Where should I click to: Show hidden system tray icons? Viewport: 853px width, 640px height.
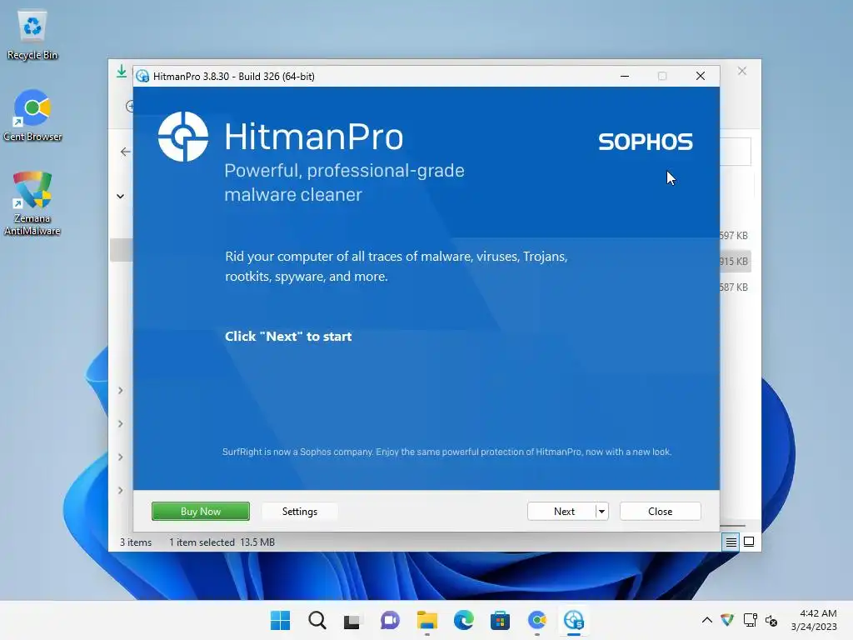706,620
